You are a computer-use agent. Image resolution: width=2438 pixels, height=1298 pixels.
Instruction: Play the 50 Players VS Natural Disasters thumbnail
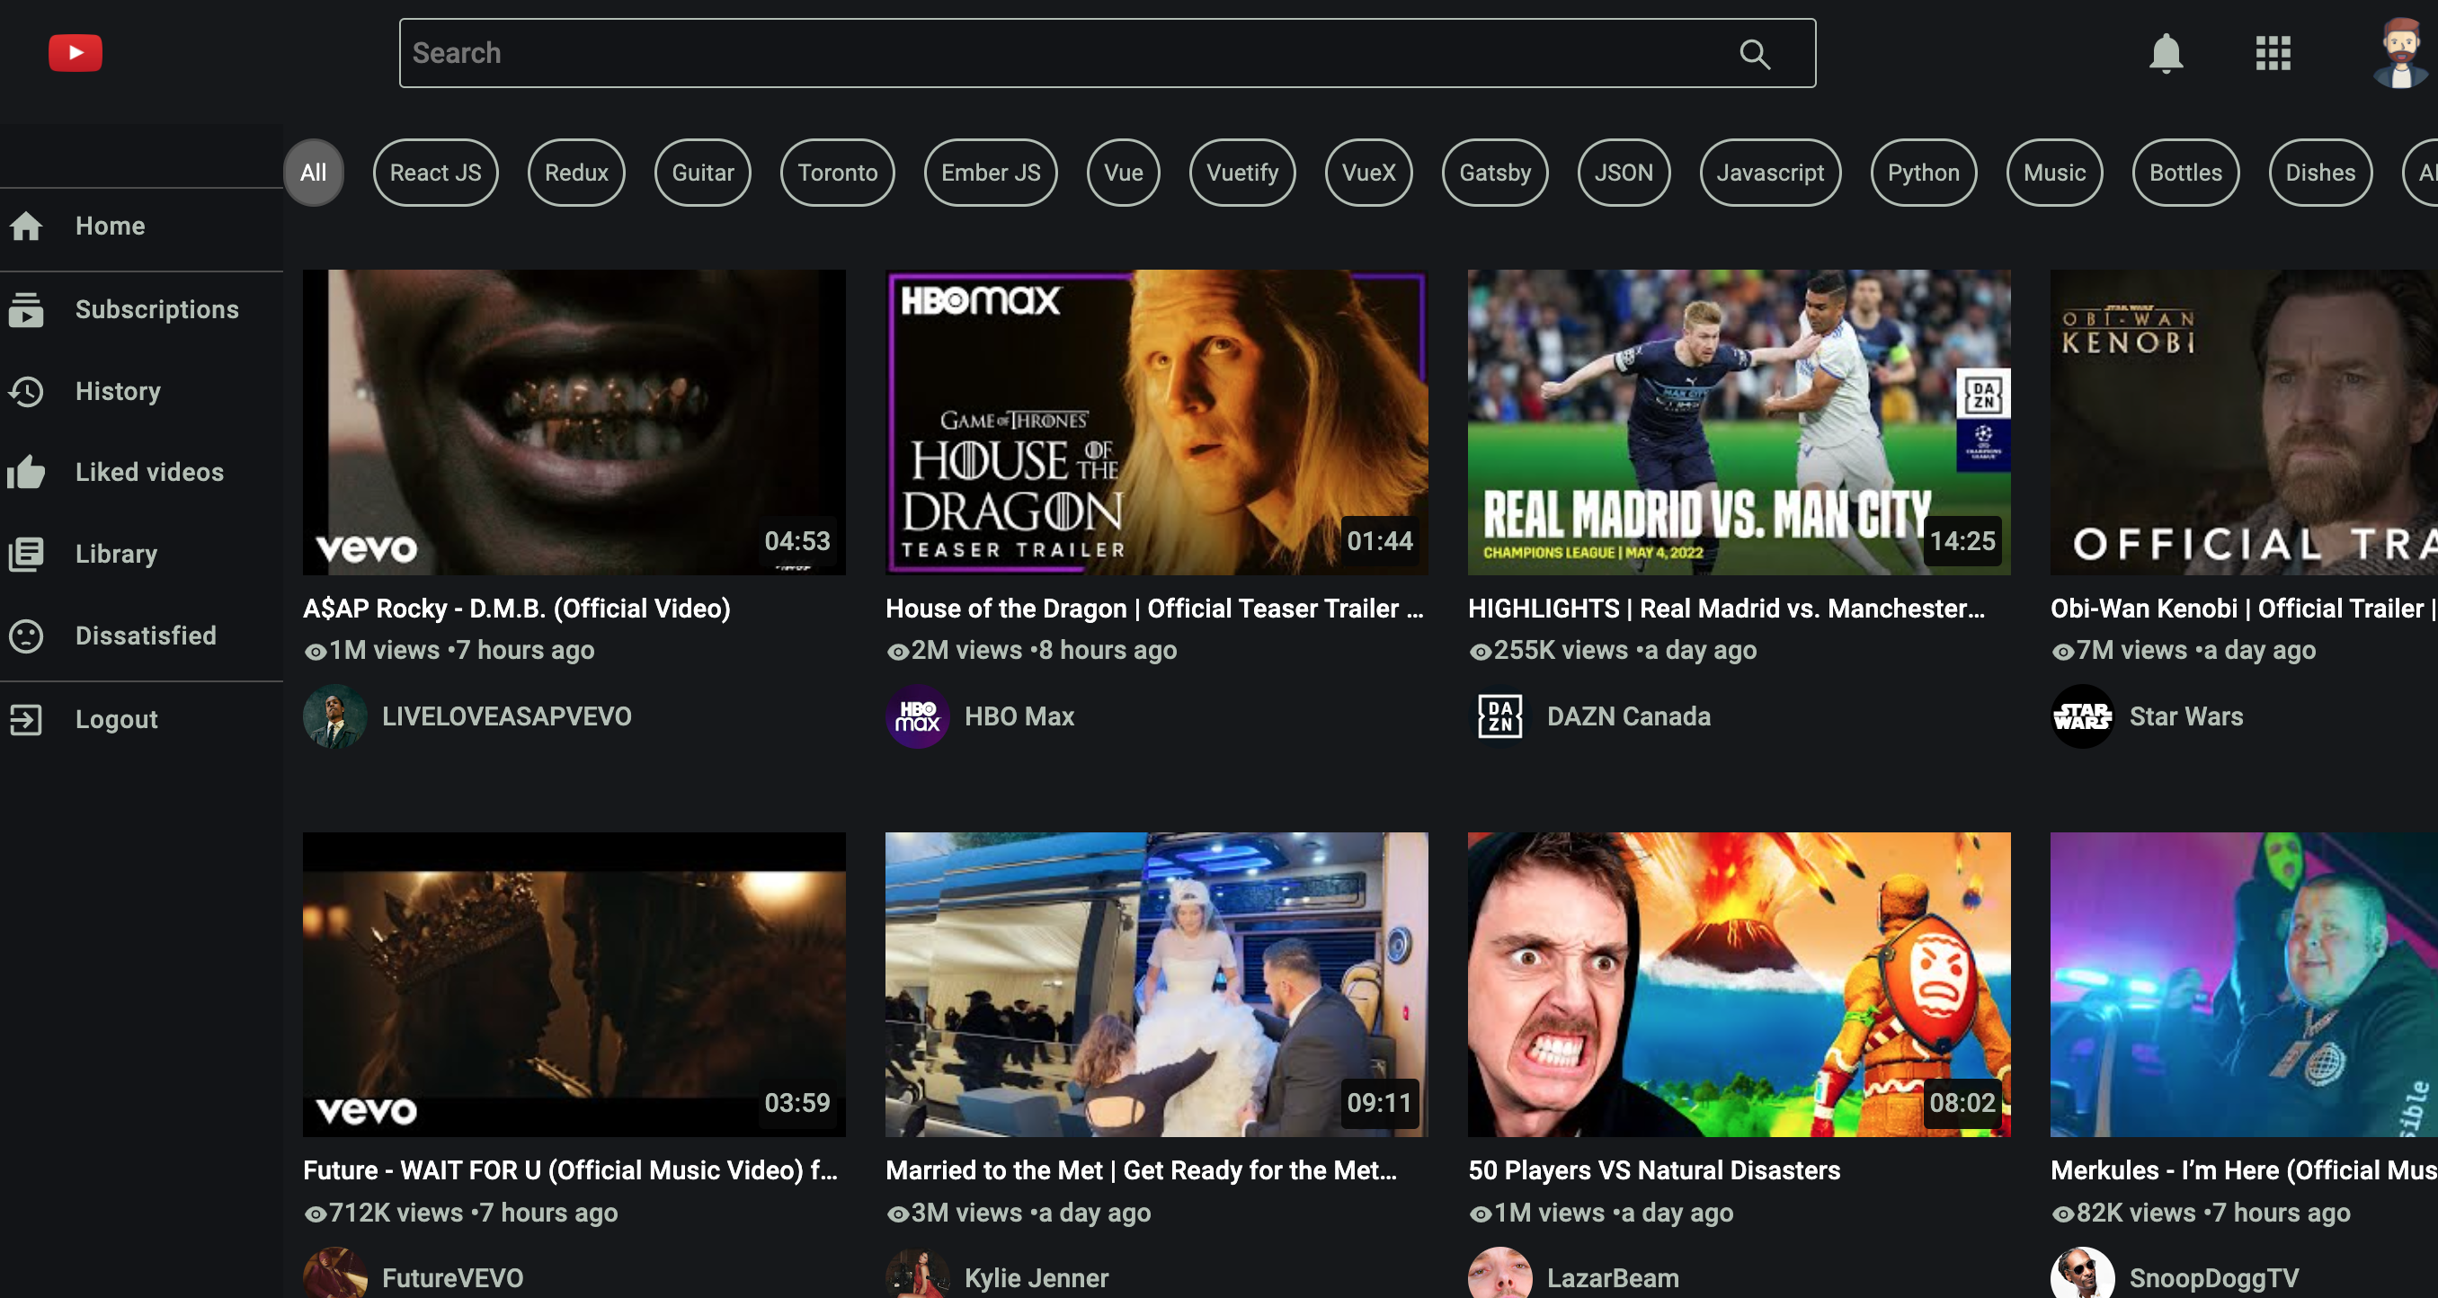pyautogui.click(x=1739, y=984)
